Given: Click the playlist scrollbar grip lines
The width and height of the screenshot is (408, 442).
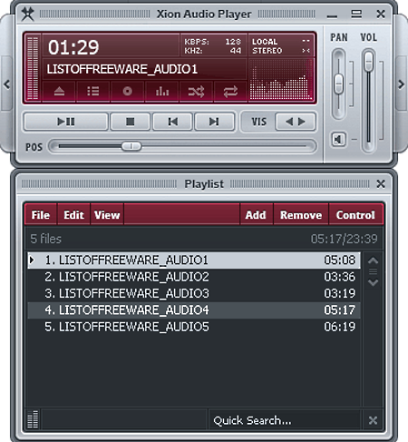Looking at the screenshot, I should (373, 271).
